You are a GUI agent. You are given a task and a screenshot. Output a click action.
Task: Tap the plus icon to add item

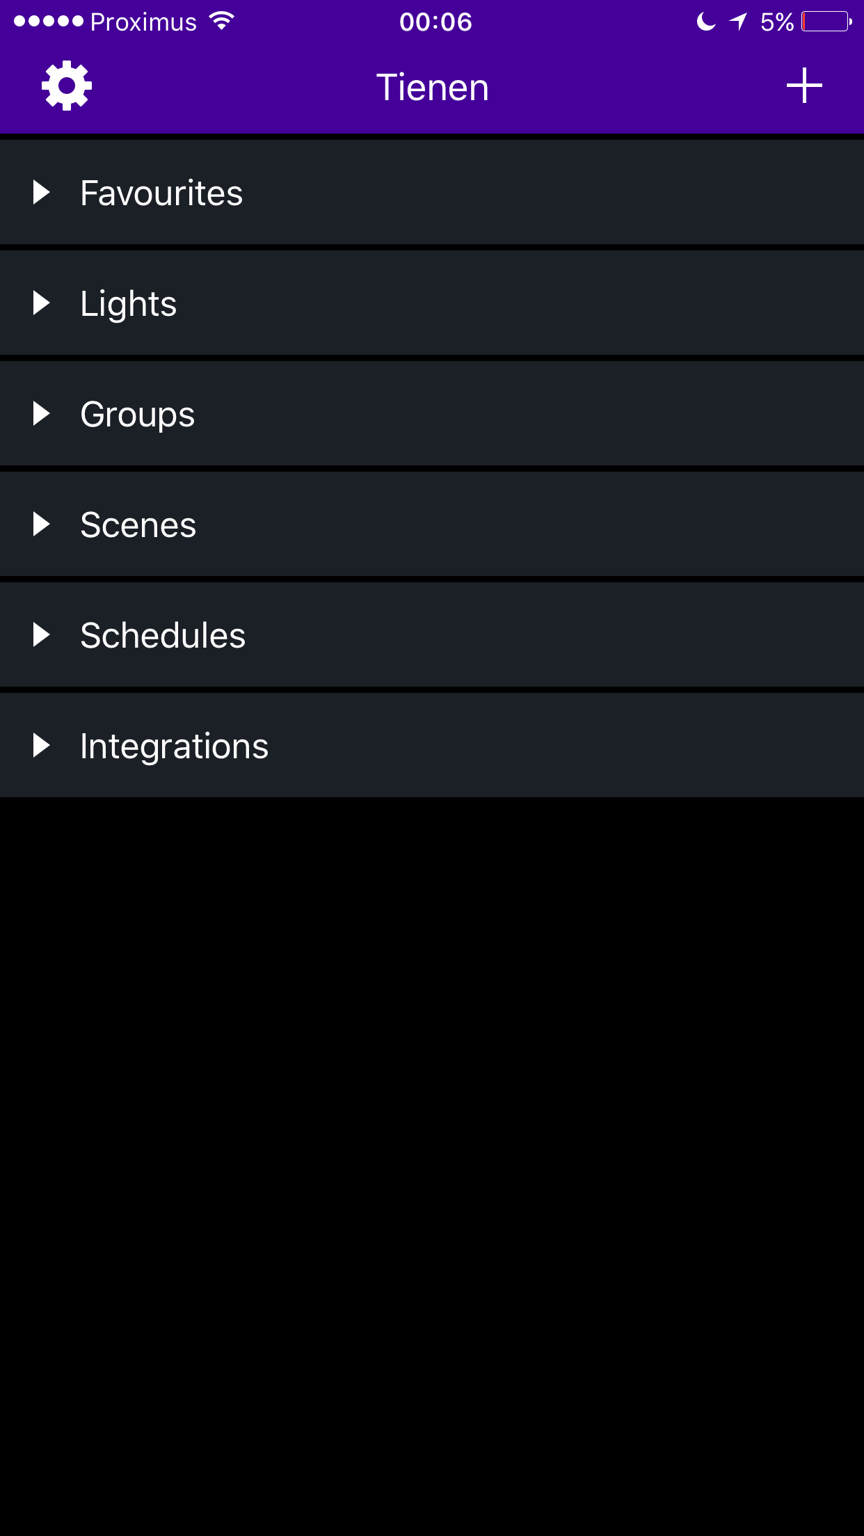[x=804, y=86]
